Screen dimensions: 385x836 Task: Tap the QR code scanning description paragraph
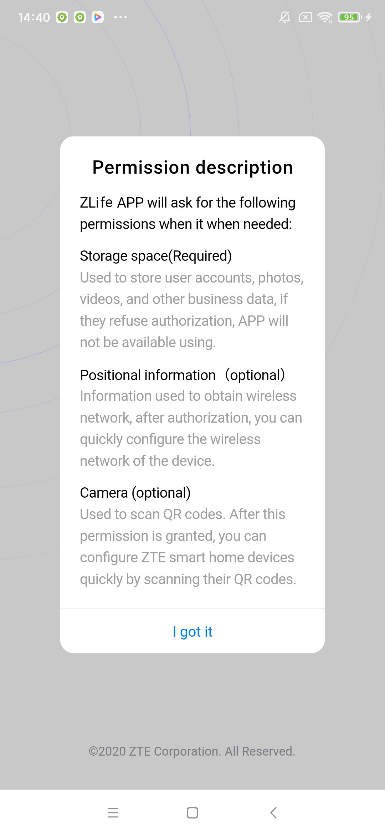click(188, 547)
